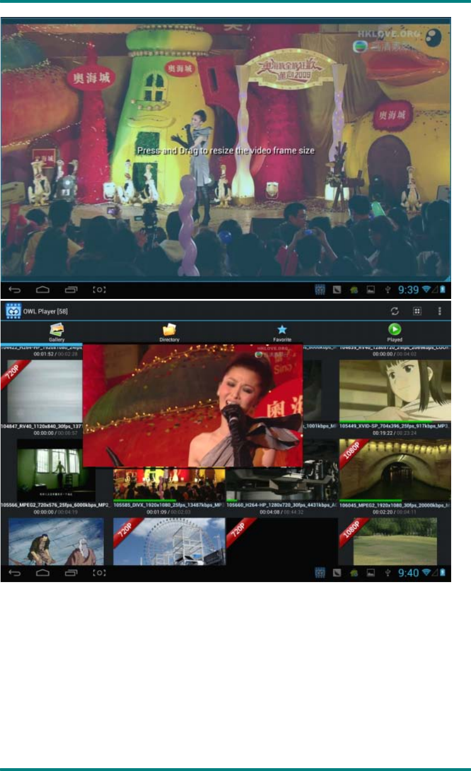This screenshot has height=771, width=471.
Task: Open the green lawn 1080P thumbnail
Action: coord(395,541)
